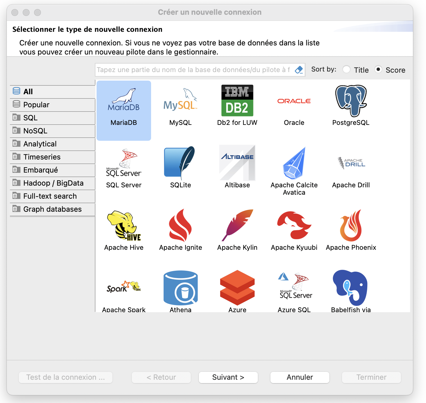The width and height of the screenshot is (426, 403).
Task: Switch to the NoSQL category
Action: tap(35, 131)
